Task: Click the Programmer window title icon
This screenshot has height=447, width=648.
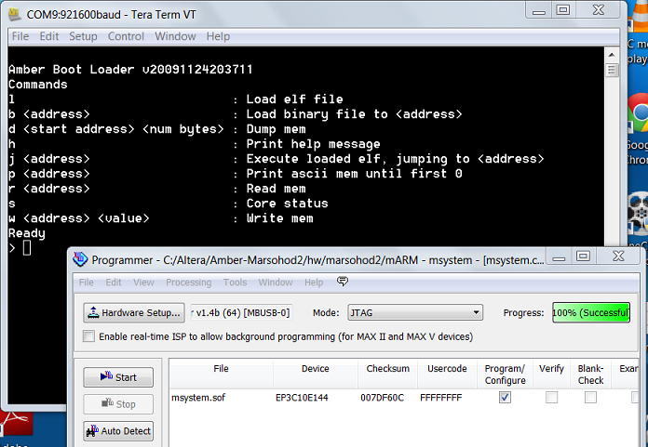Action: (80, 259)
